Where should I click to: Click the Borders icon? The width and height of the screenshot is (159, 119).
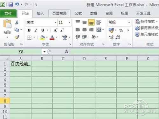pos(29,37)
